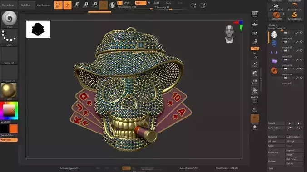Click the List All button
This screenshot has height=172, width=307.
coord(276,123)
